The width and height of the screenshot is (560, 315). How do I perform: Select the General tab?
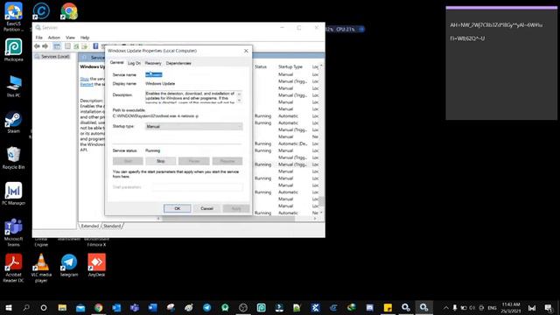116,62
